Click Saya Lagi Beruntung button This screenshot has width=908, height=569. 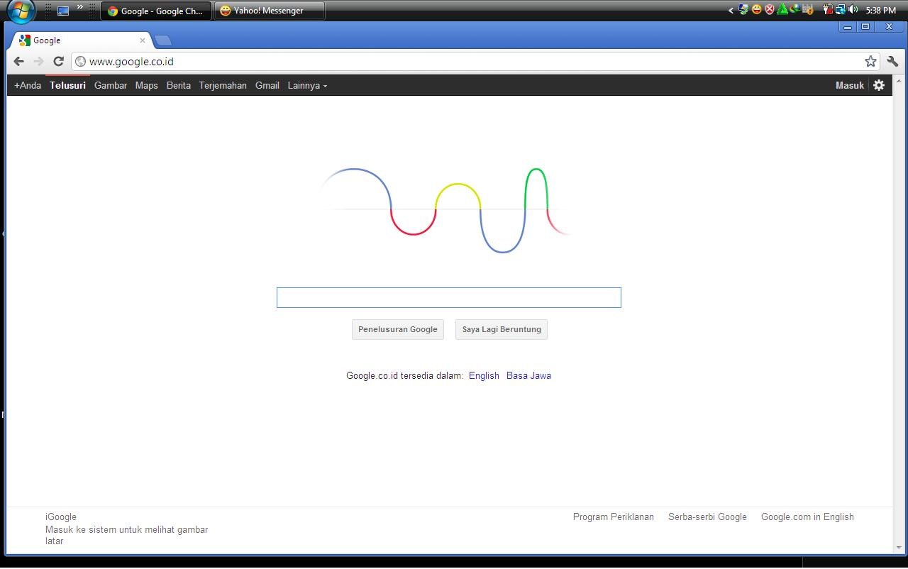pos(502,329)
